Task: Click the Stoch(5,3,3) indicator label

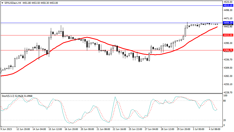Action: click(9, 96)
